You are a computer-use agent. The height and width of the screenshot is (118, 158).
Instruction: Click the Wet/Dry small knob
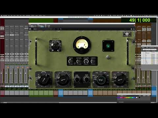[x=86, y=61]
